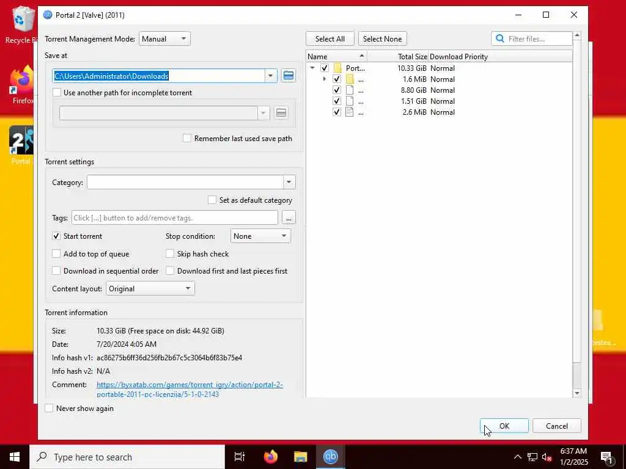The image size is (626, 469).
Task: Click the Save at path field
Action: 158,76
